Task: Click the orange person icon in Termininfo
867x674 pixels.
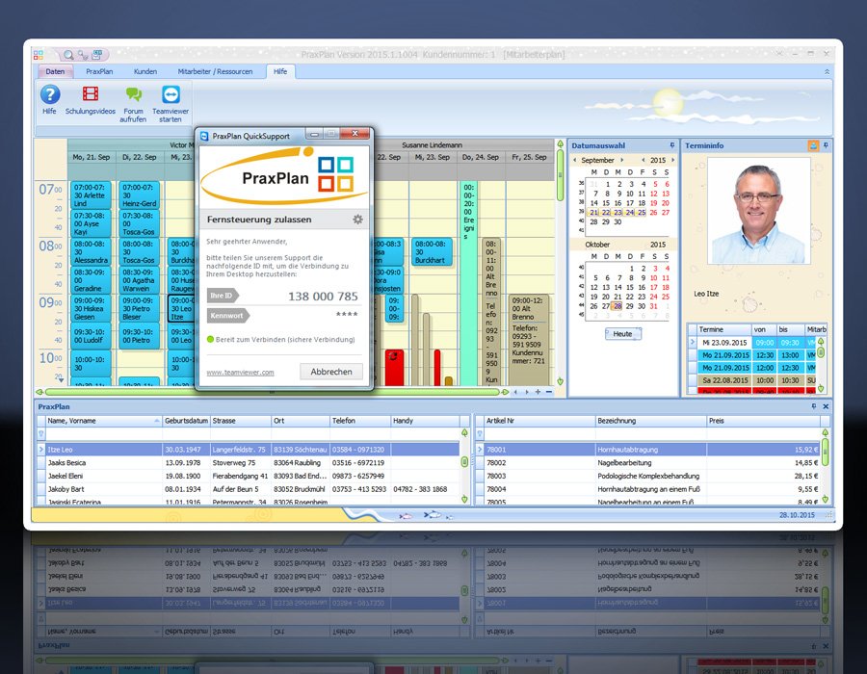Action: [x=813, y=145]
